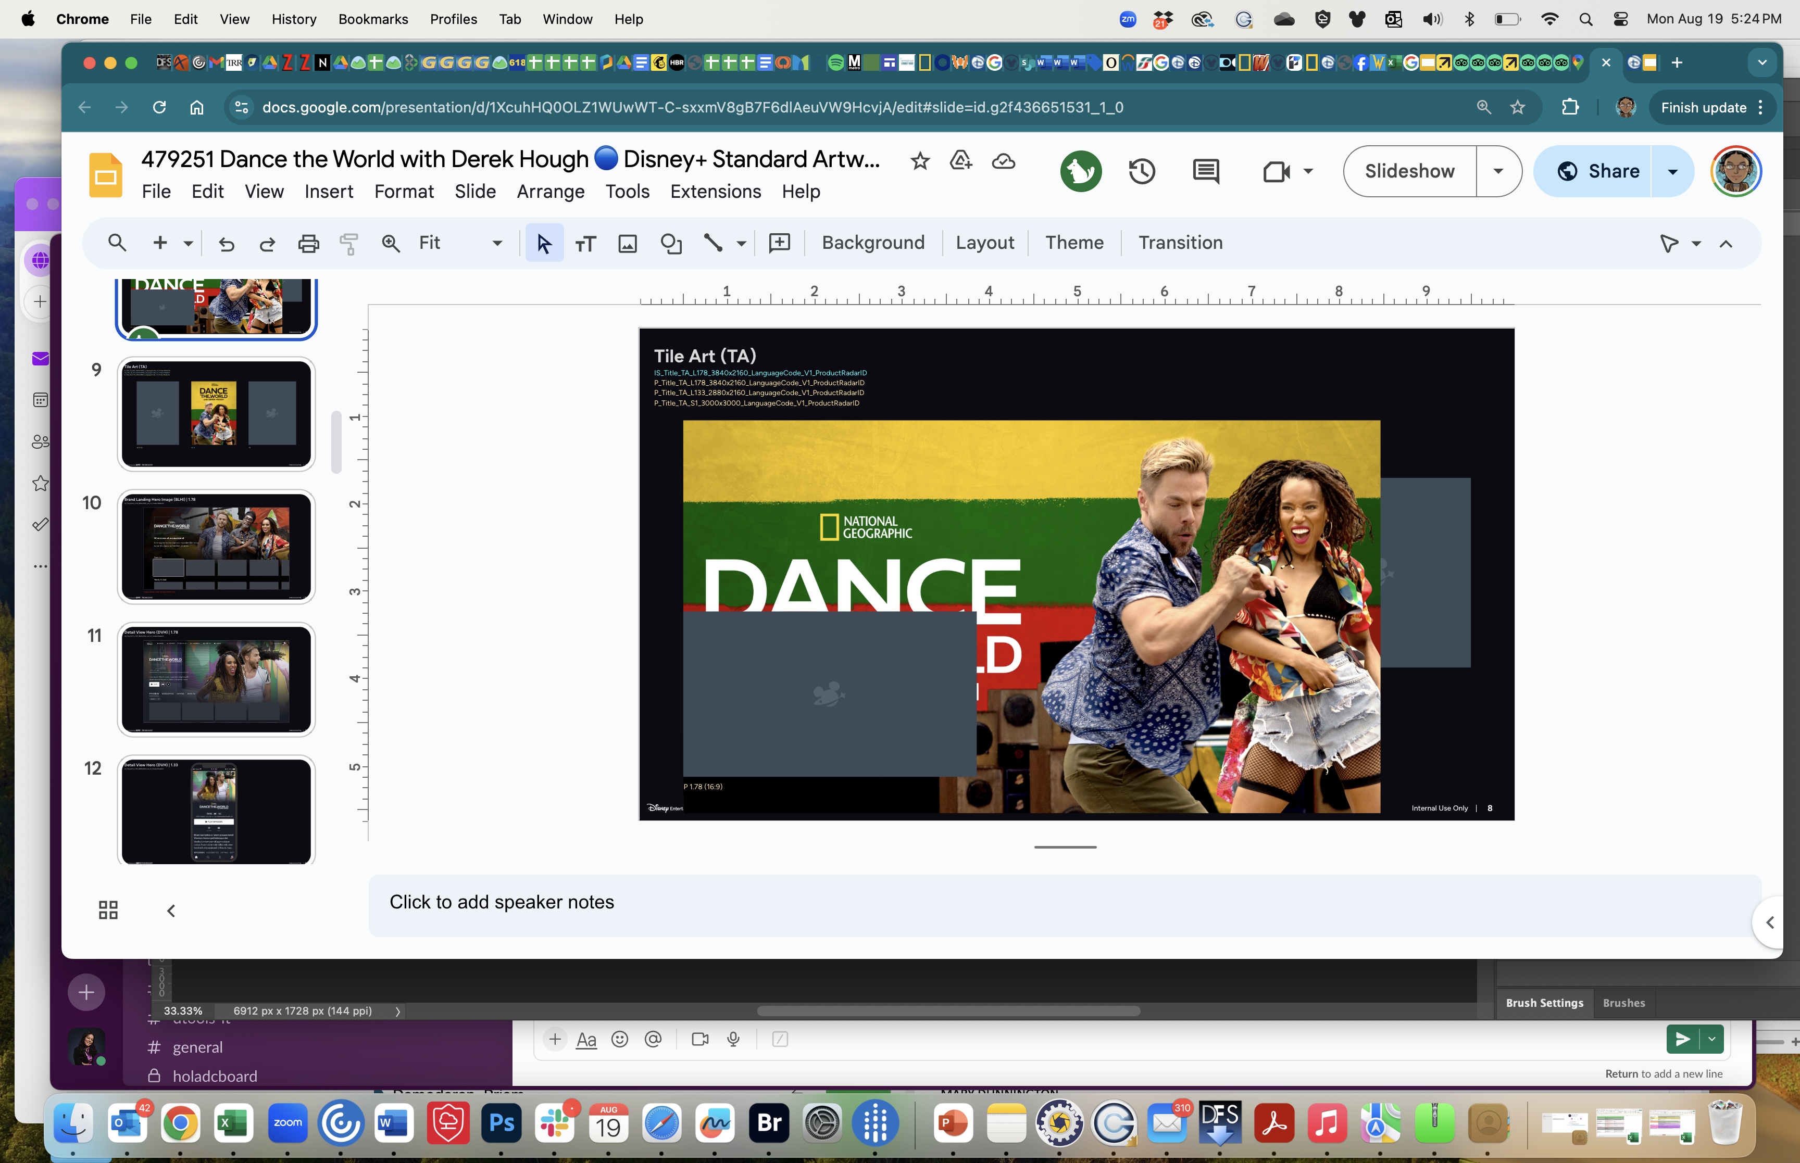
Task: Open the Transition panel
Action: click(1180, 243)
